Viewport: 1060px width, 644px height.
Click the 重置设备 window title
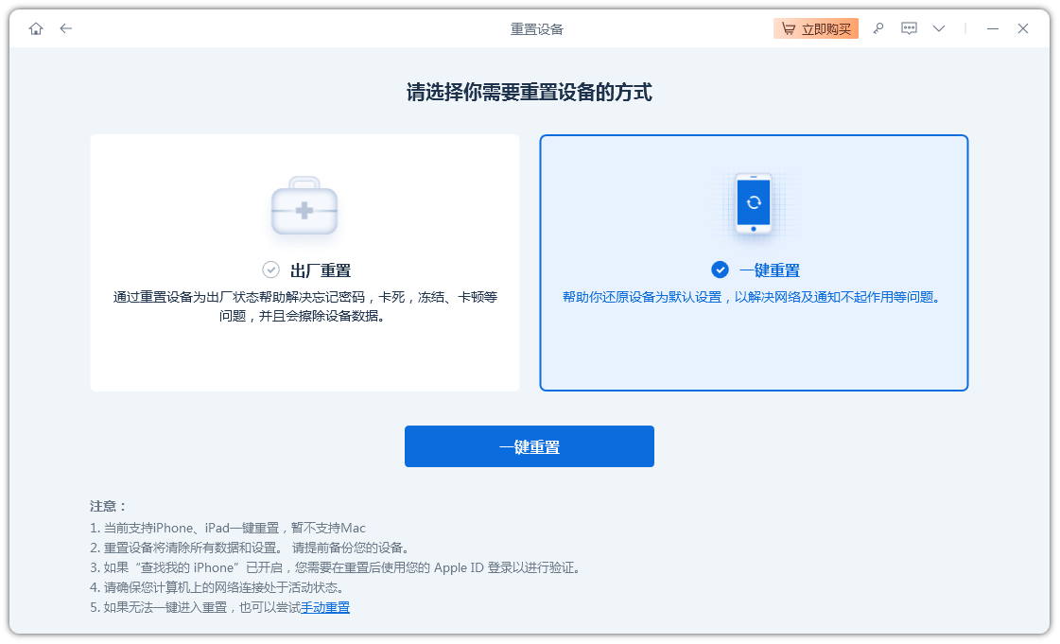pos(536,28)
